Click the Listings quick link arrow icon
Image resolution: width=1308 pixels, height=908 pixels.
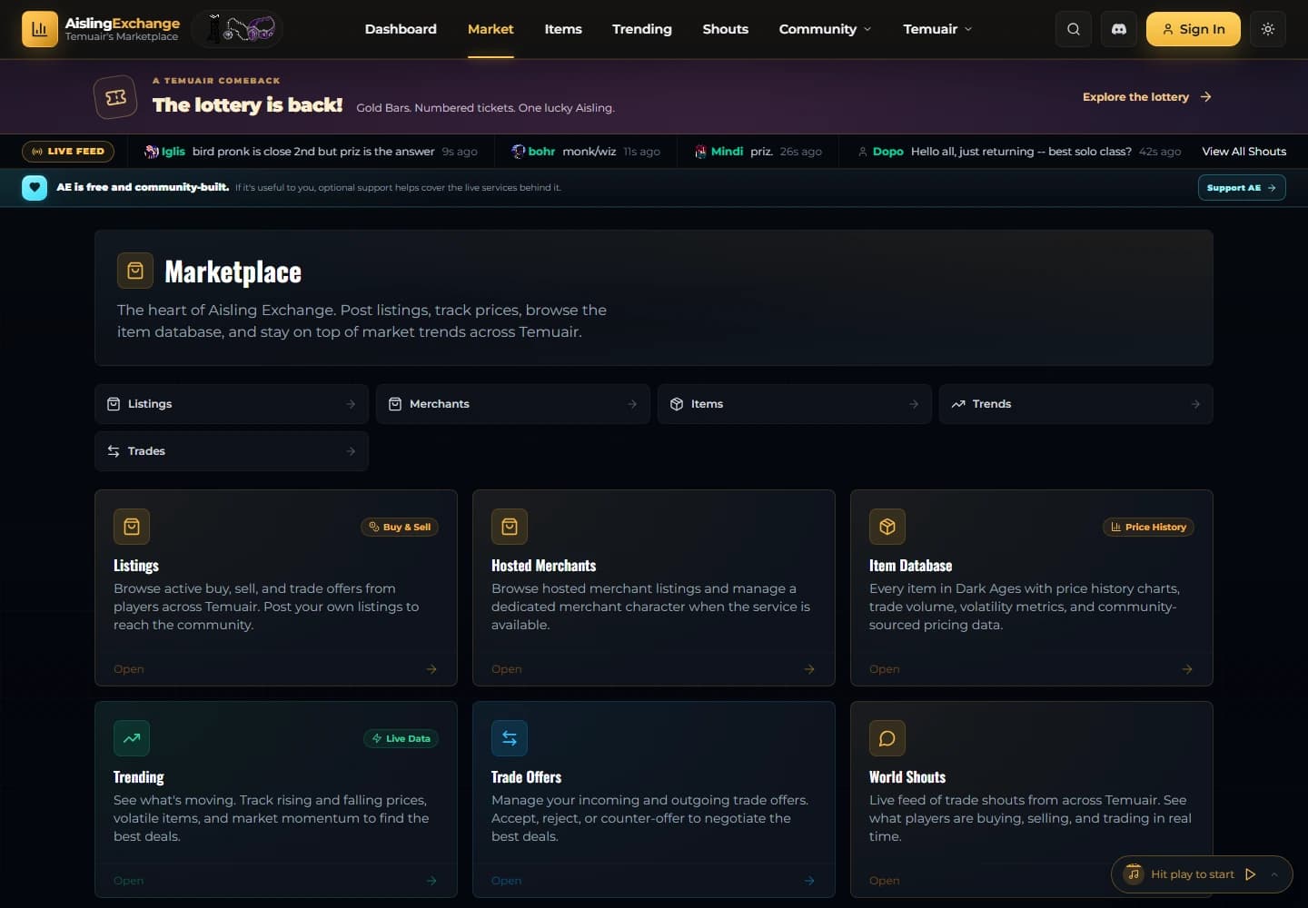coord(351,404)
